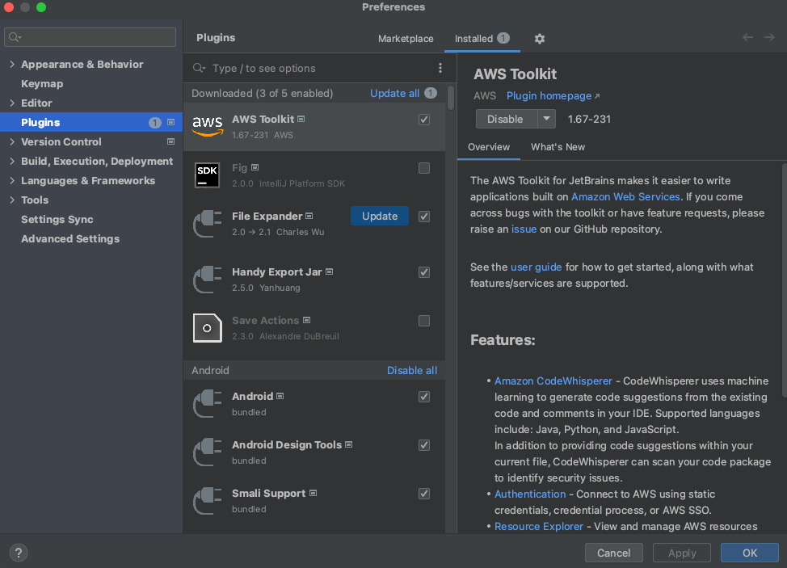The height and width of the screenshot is (568, 787).
Task: Click the AWS Toolkit logo icon
Action: pos(208,126)
